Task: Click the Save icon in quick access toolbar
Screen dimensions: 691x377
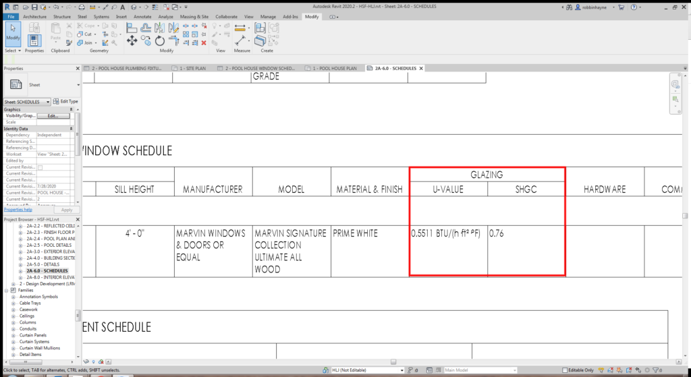Action: 34,7
